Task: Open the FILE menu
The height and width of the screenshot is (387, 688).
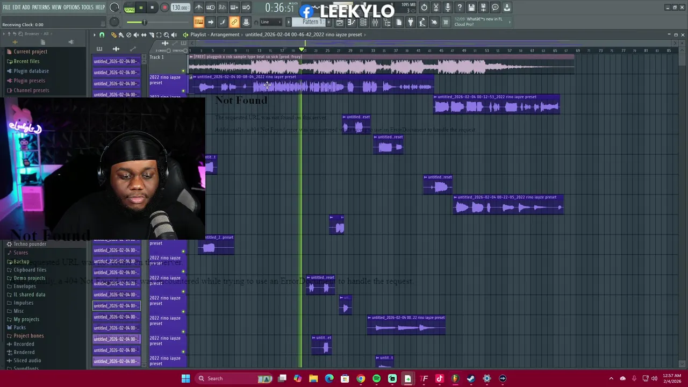Action: coord(6,8)
